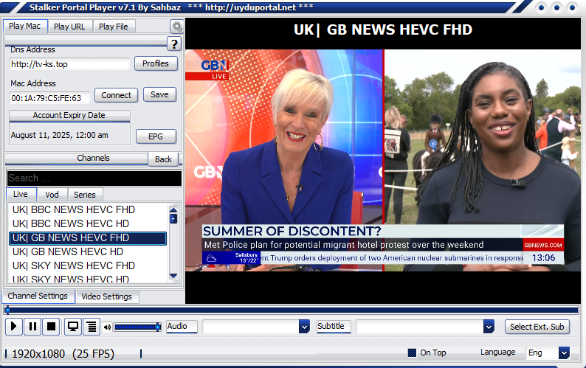Click channel list scroll up arrow
The image size is (586, 368).
(x=173, y=209)
